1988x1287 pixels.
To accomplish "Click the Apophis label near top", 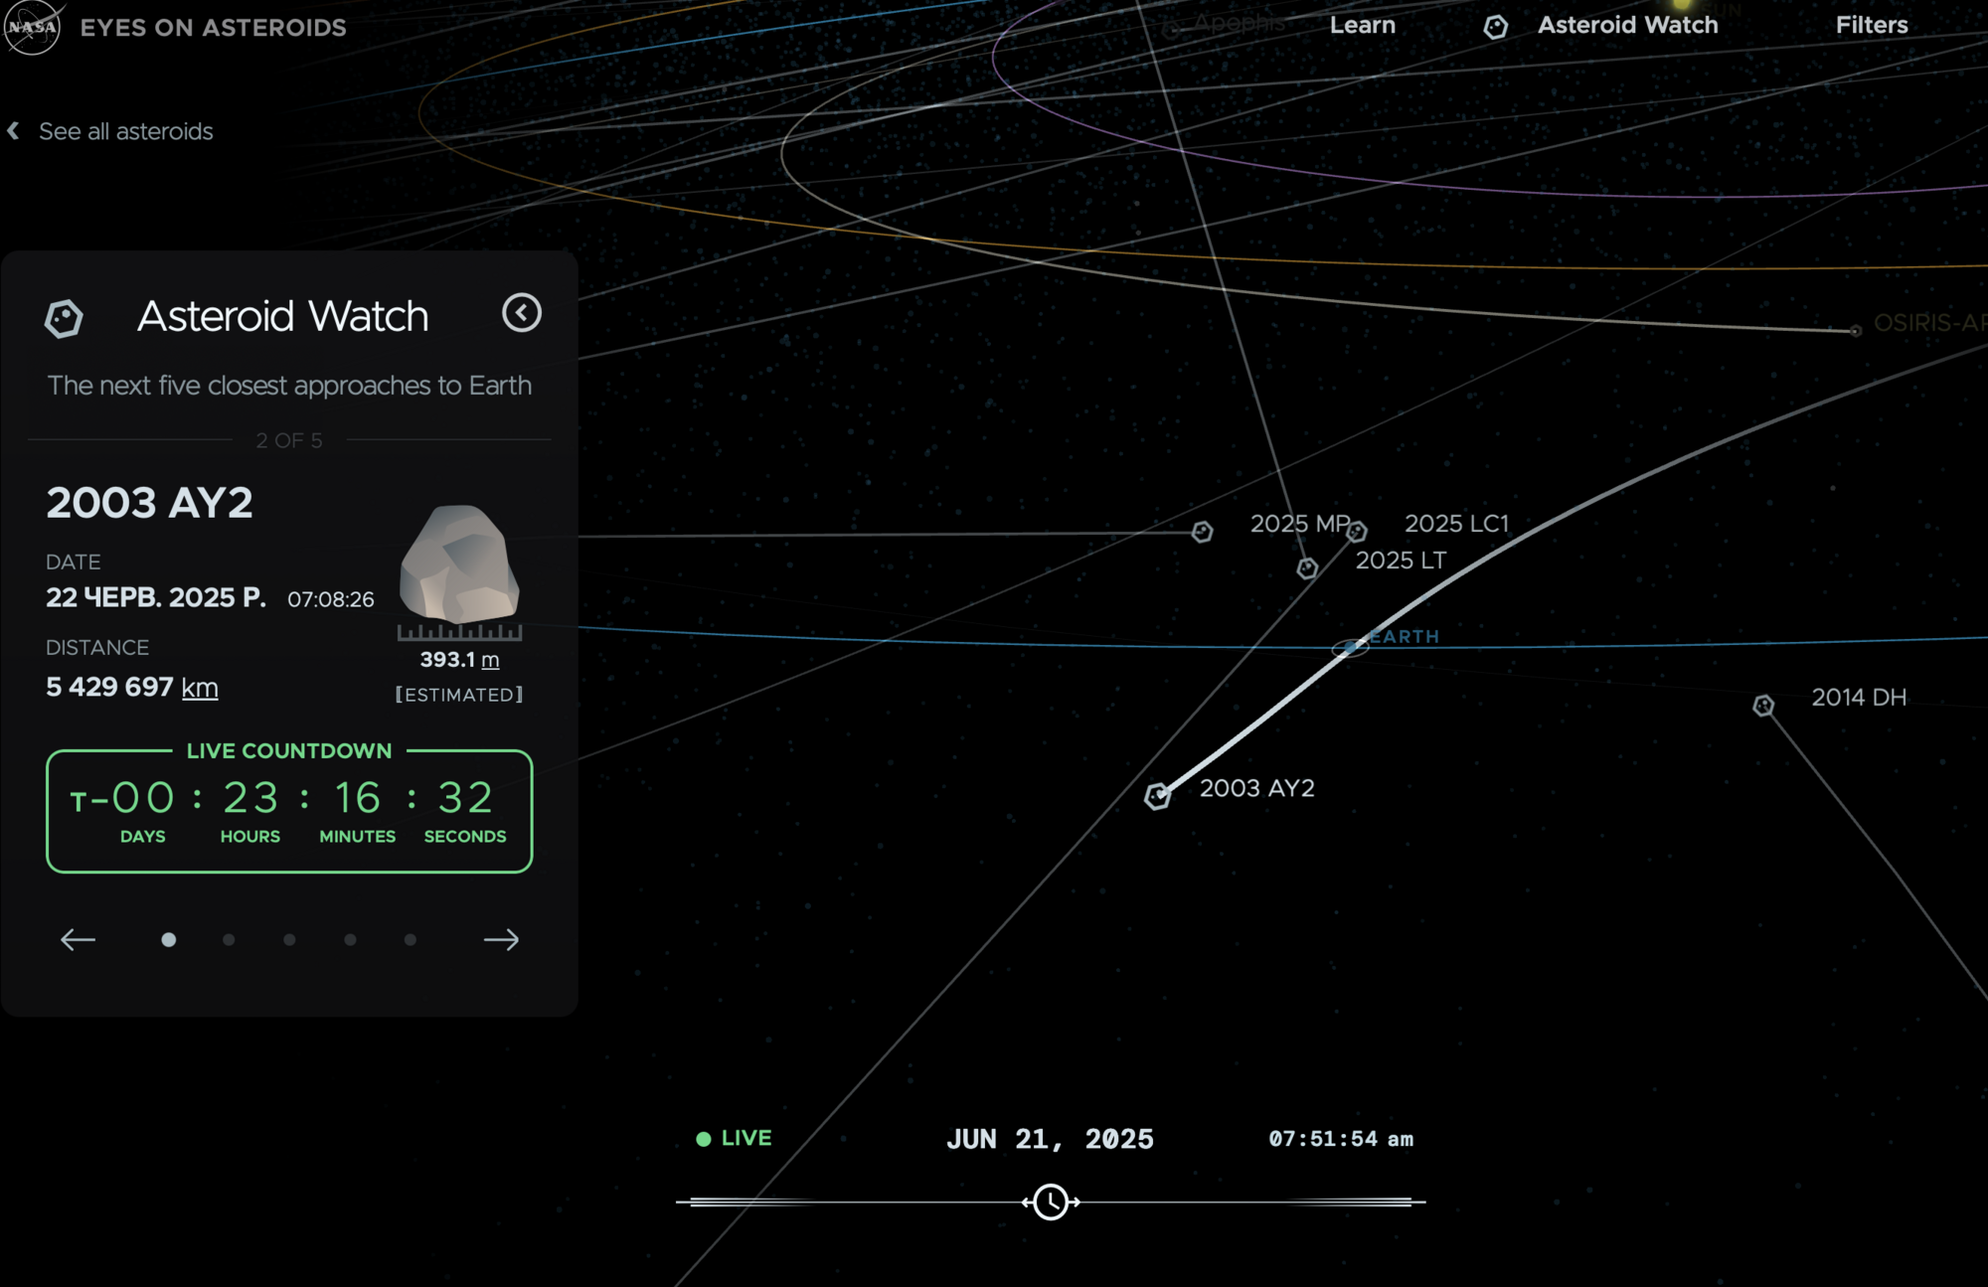I will point(1239,23).
